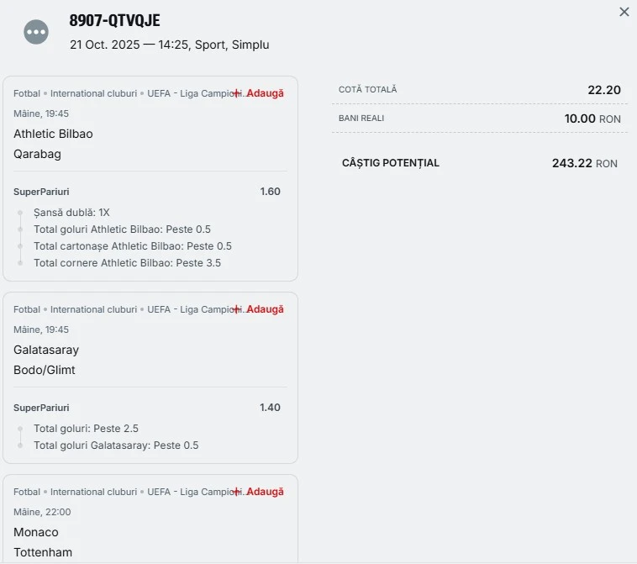Screen dimensions: 637x564
Task: Click the 1.60 SuperPariuri odds
Action: point(270,192)
